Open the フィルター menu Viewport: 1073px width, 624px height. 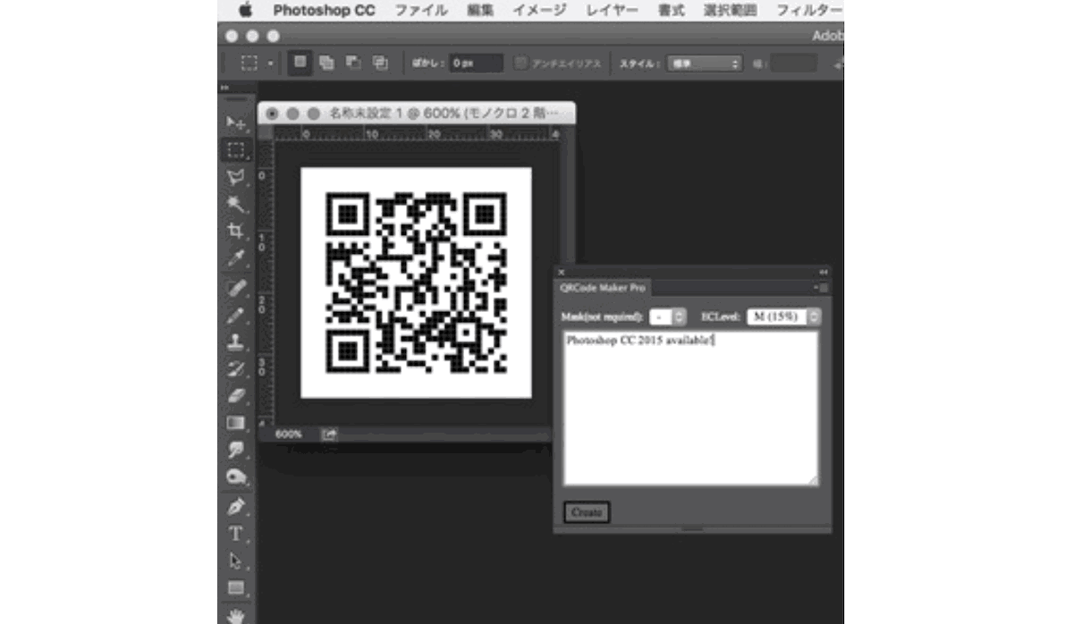(809, 11)
